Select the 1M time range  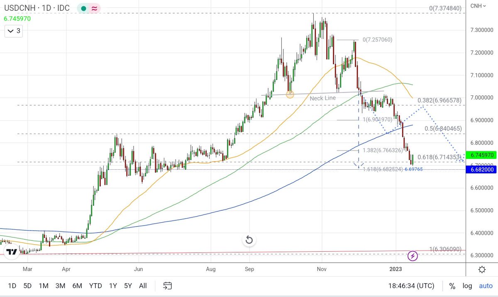[43, 285]
